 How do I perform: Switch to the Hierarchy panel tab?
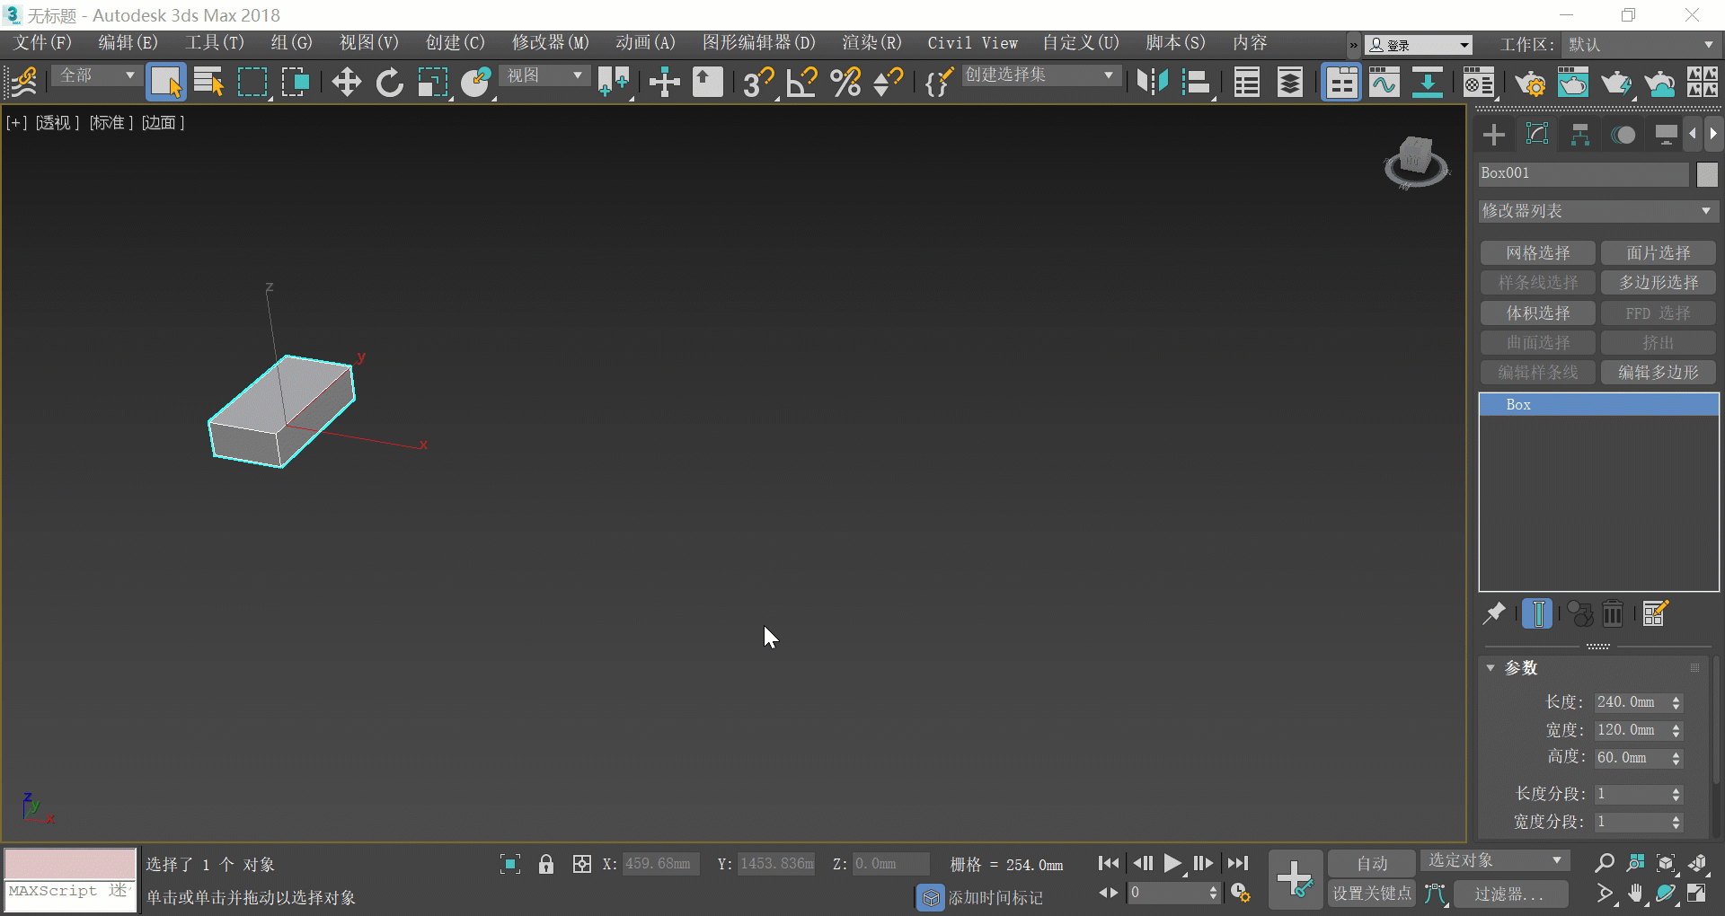pos(1580,135)
